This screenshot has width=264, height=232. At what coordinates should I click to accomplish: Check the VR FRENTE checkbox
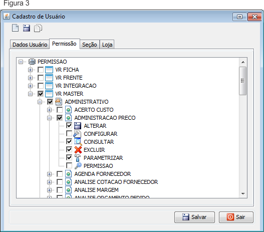[x=41, y=78]
